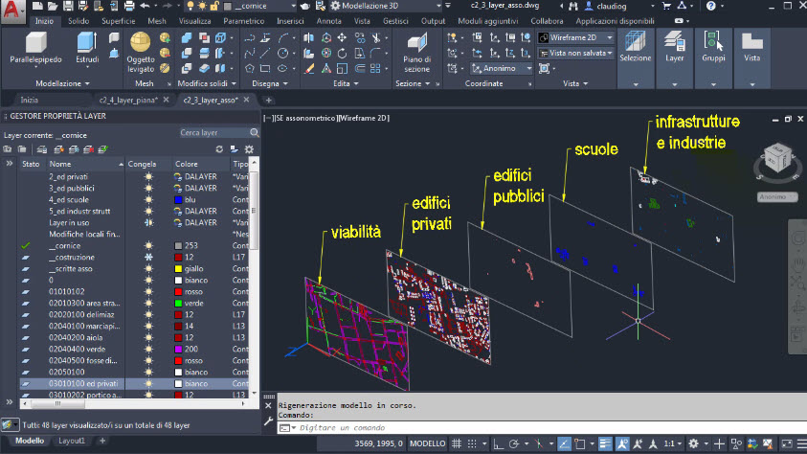This screenshot has height=454, width=807.
Task: Expand the Edita panel arrow
Action: (x=356, y=84)
